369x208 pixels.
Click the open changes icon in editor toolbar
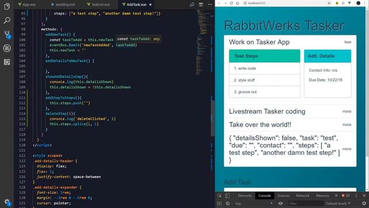tap(192, 5)
